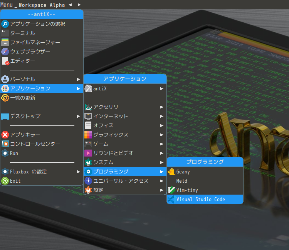Screen dimensions: 289x250
Task: Expand the アクセサリ submenu arrow
Action: pos(161,107)
